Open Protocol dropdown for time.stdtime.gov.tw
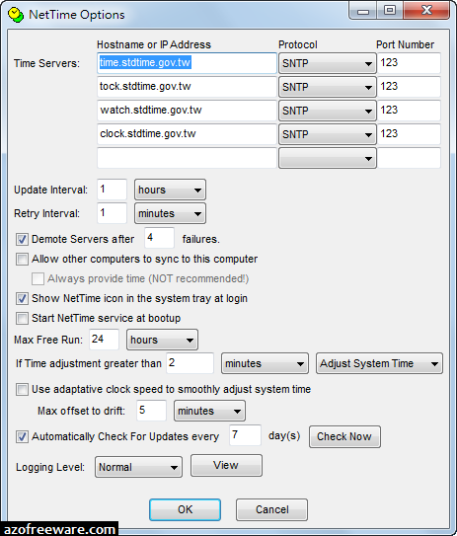This screenshot has height=536, width=457. coord(328,63)
